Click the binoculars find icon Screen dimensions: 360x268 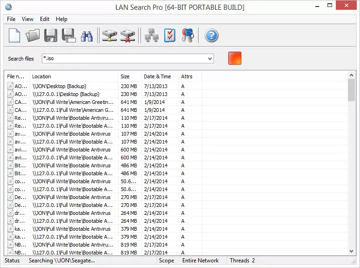[x=87, y=36]
